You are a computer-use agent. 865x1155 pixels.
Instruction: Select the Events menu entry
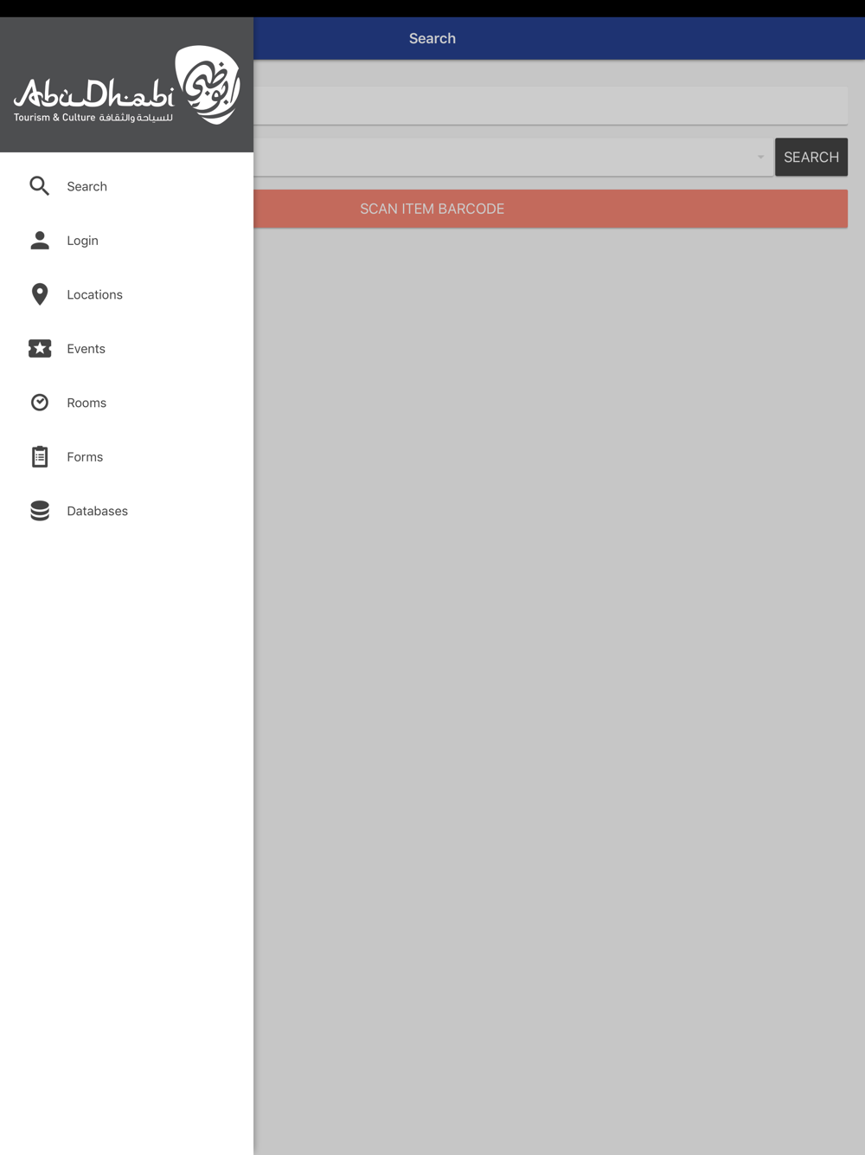pos(127,348)
